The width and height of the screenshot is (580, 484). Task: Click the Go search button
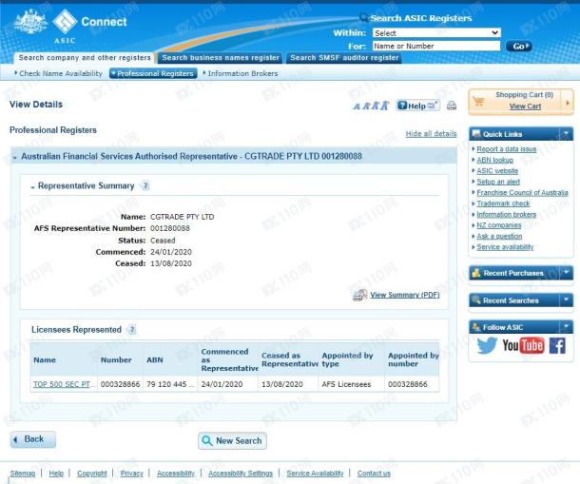(519, 46)
